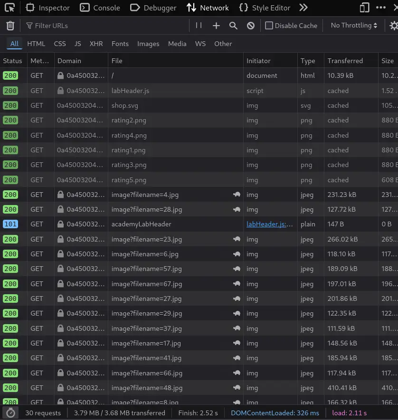This screenshot has width=398, height=420.
Task: Select academyLabHeader request row
Action: pyautogui.click(x=199, y=224)
